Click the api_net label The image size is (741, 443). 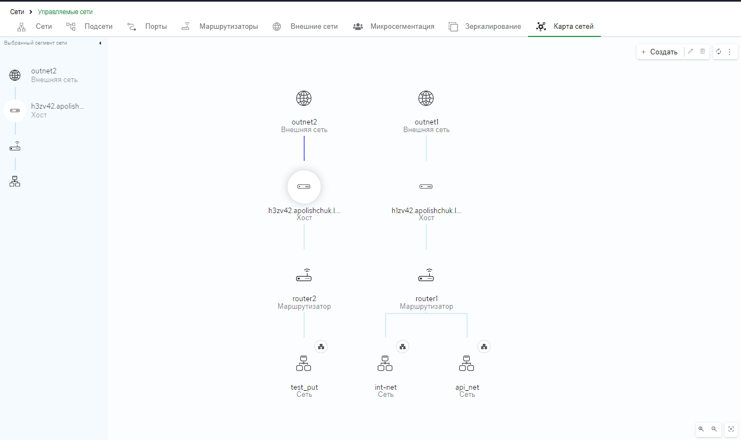[x=467, y=388]
